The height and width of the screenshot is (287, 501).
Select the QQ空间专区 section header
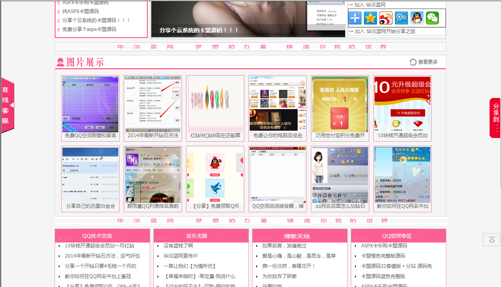click(x=398, y=236)
